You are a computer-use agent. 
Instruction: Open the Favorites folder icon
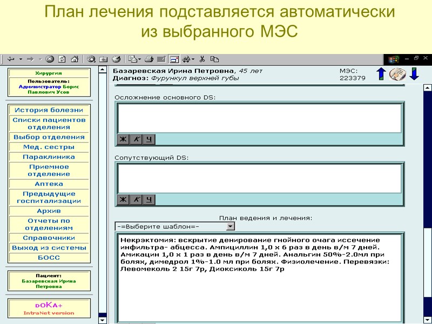tap(104, 59)
